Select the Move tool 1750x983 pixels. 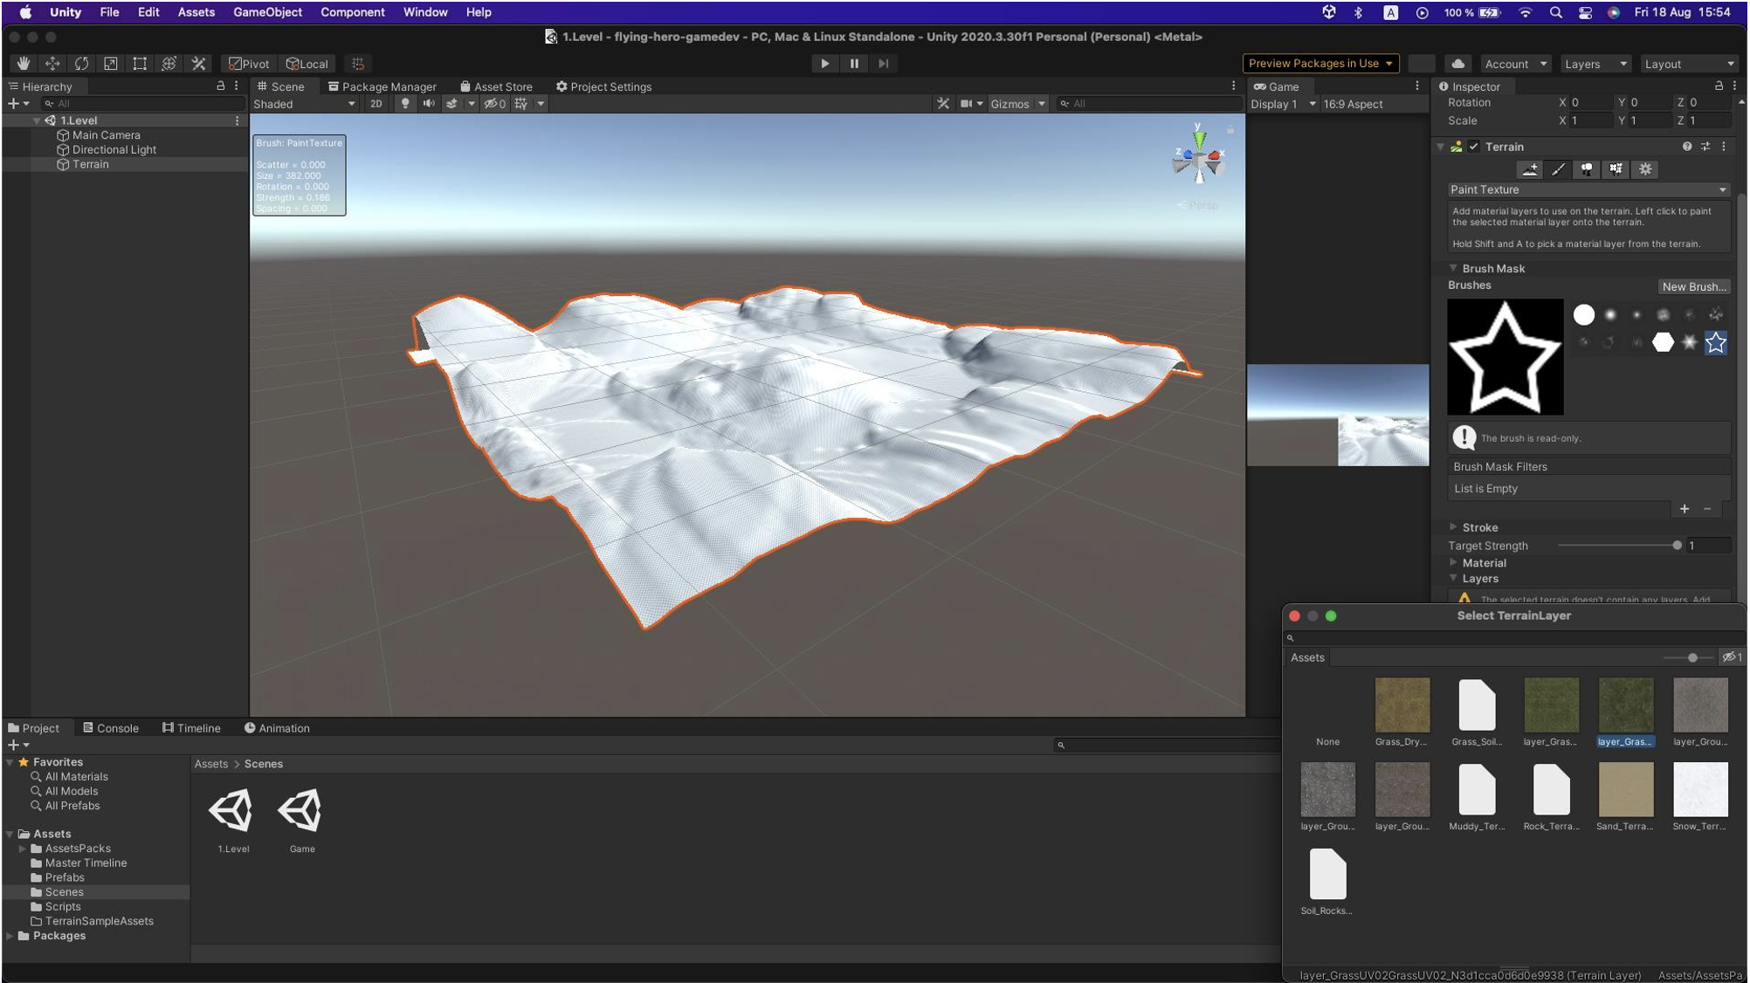52,64
